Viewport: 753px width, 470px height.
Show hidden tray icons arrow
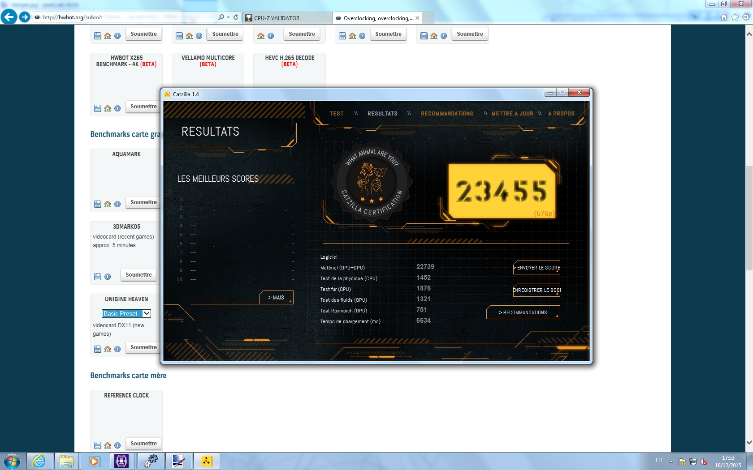click(671, 461)
